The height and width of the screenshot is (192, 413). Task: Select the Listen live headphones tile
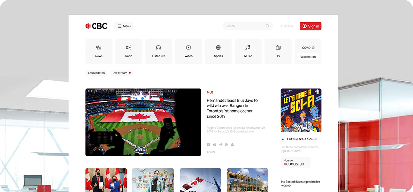[x=159, y=52]
